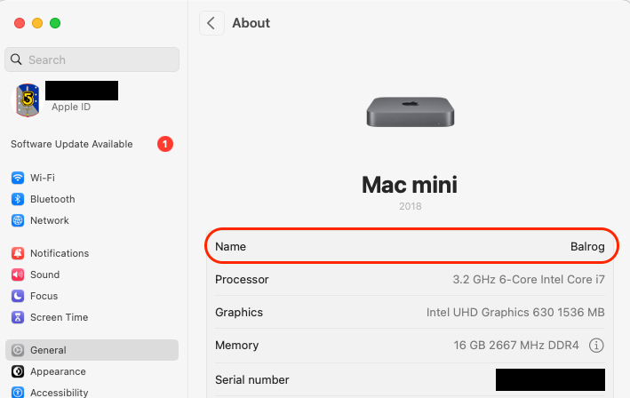Click the red close window button
The width and height of the screenshot is (630, 398).
click(x=20, y=23)
